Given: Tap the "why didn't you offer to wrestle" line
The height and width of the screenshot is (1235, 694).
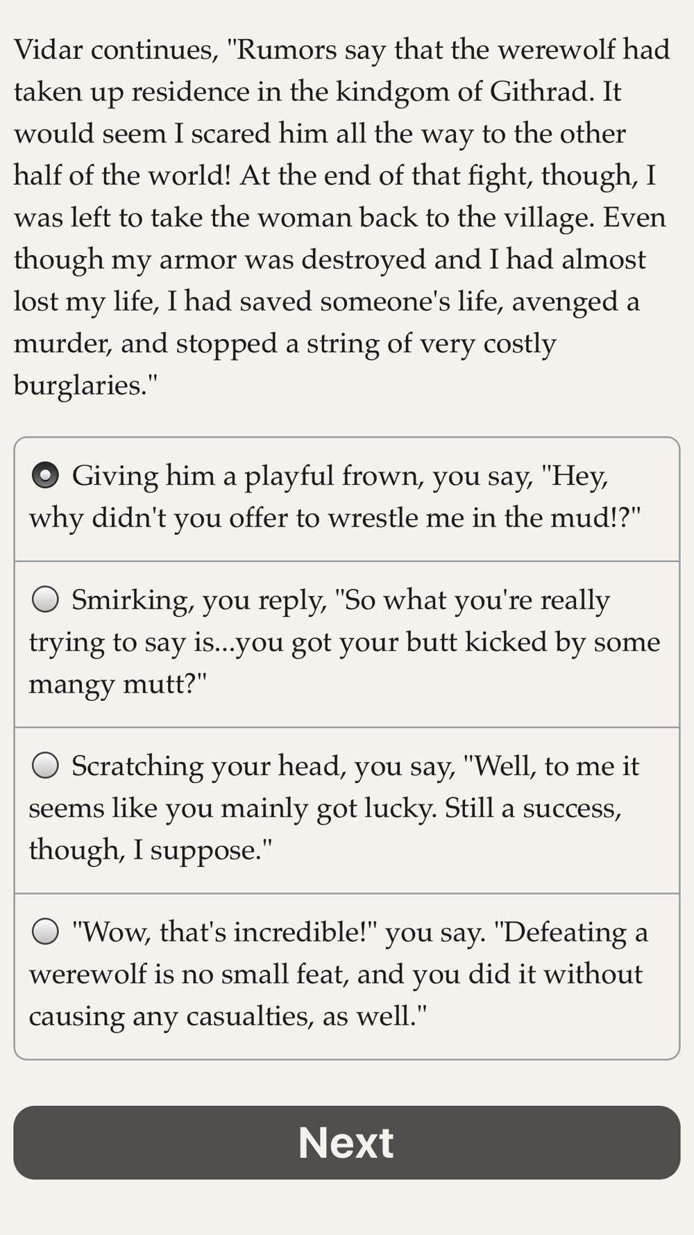Looking at the screenshot, I should 335,518.
